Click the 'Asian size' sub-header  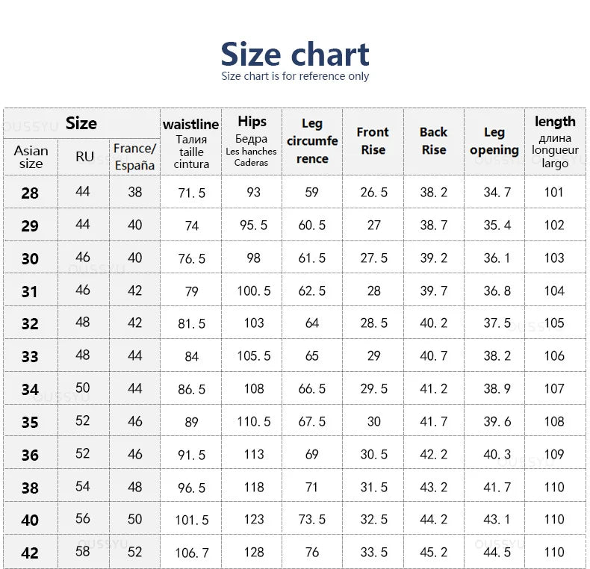coord(31,157)
